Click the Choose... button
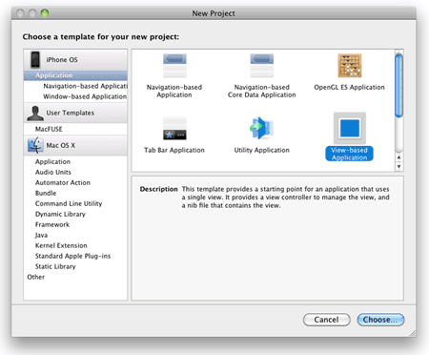Image resolution: width=429 pixels, height=355 pixels. [380, 320]
